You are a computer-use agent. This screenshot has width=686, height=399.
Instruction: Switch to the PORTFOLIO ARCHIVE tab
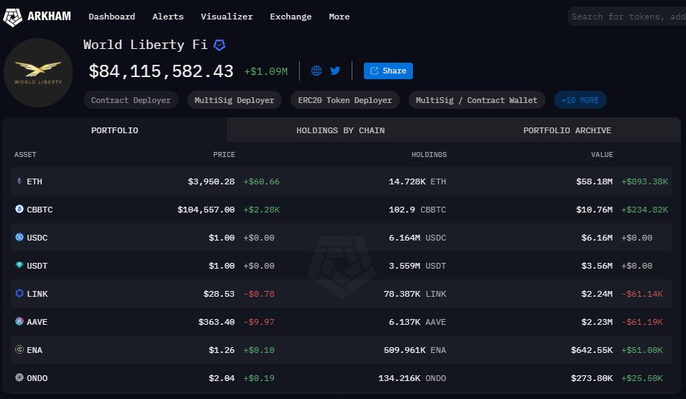coord(567,130)
